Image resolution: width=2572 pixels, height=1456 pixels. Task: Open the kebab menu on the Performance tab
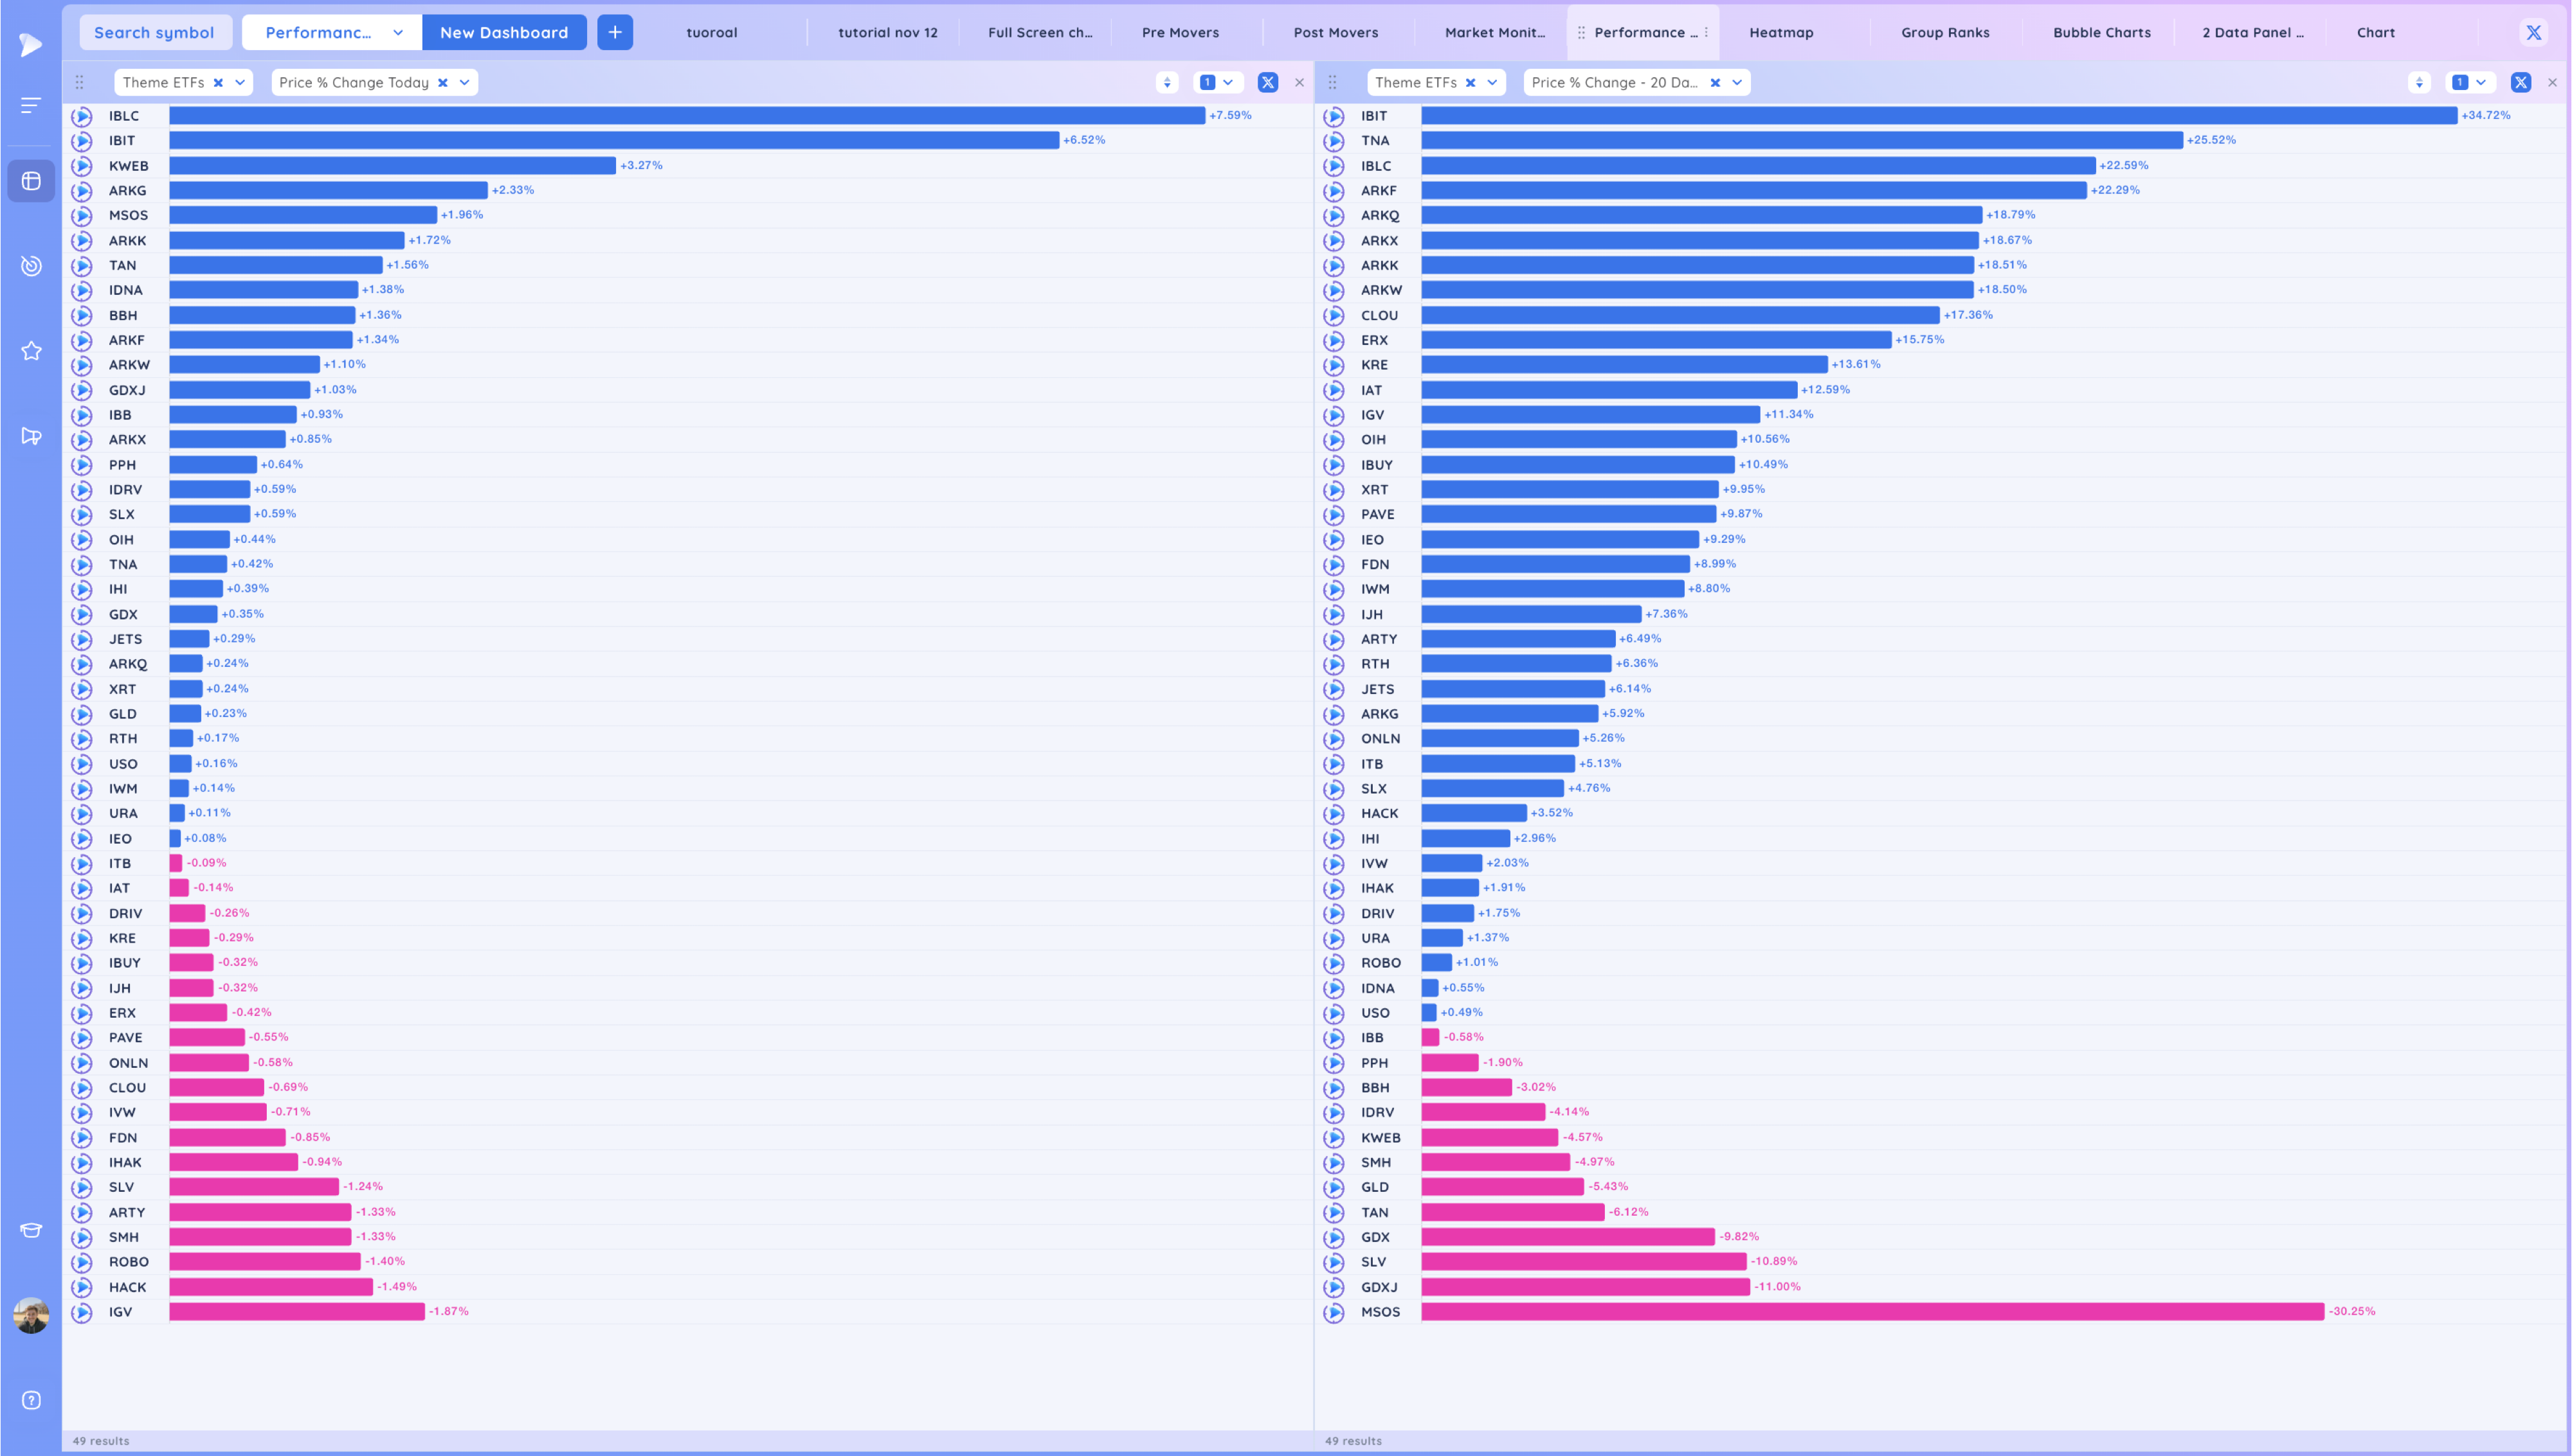tap(1706, 32)
